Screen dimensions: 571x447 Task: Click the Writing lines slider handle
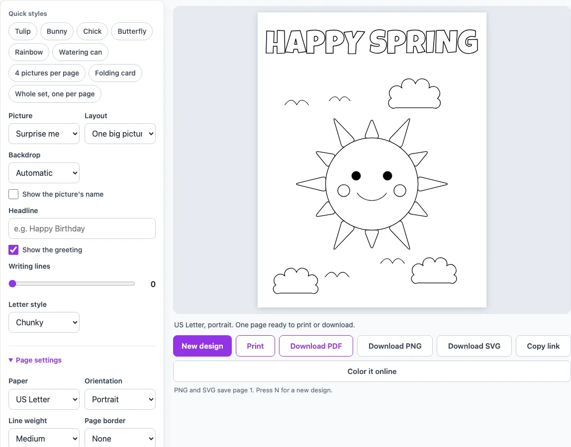click(12, 284)
